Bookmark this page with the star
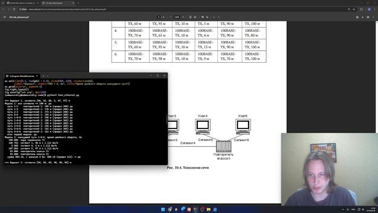 click(354, 9)
